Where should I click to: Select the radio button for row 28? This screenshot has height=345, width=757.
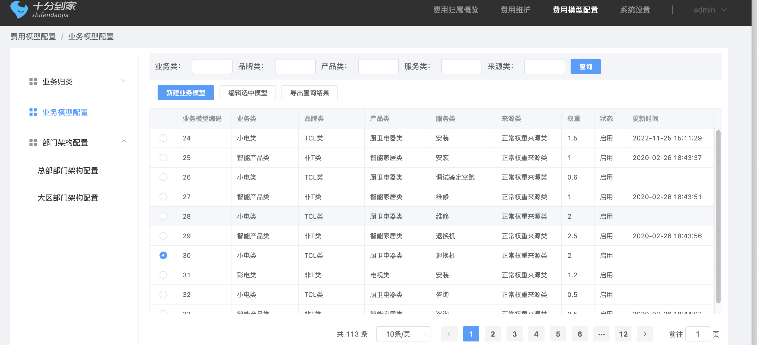(163, 216)
